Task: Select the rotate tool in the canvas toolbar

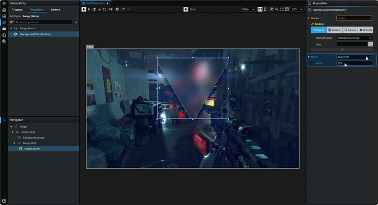Action: tap(94, 9)
